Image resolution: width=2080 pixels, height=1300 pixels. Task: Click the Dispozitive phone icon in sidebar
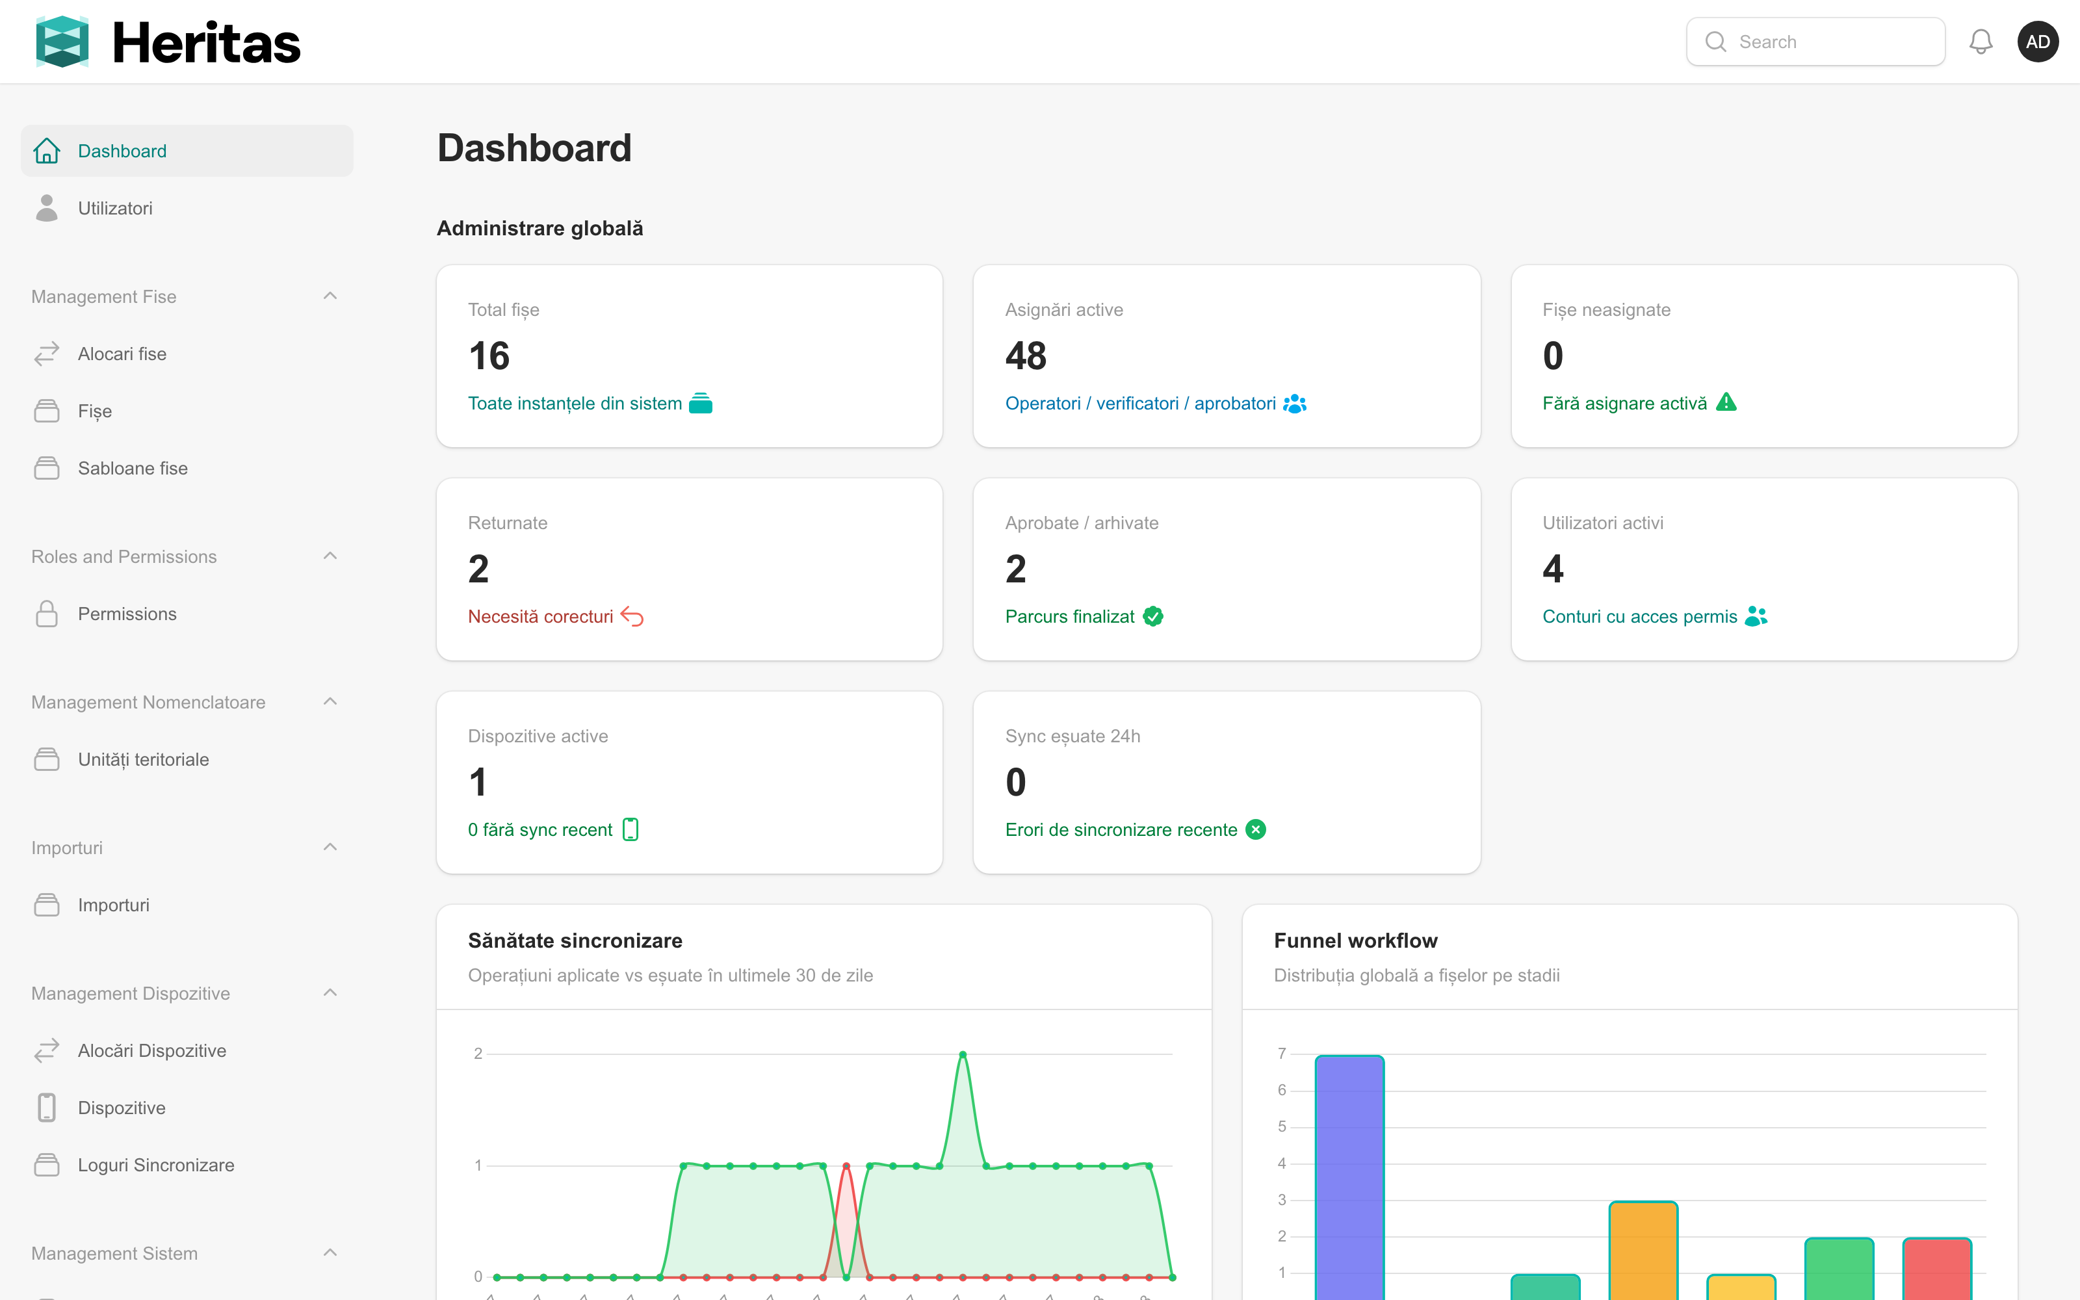46,1108
